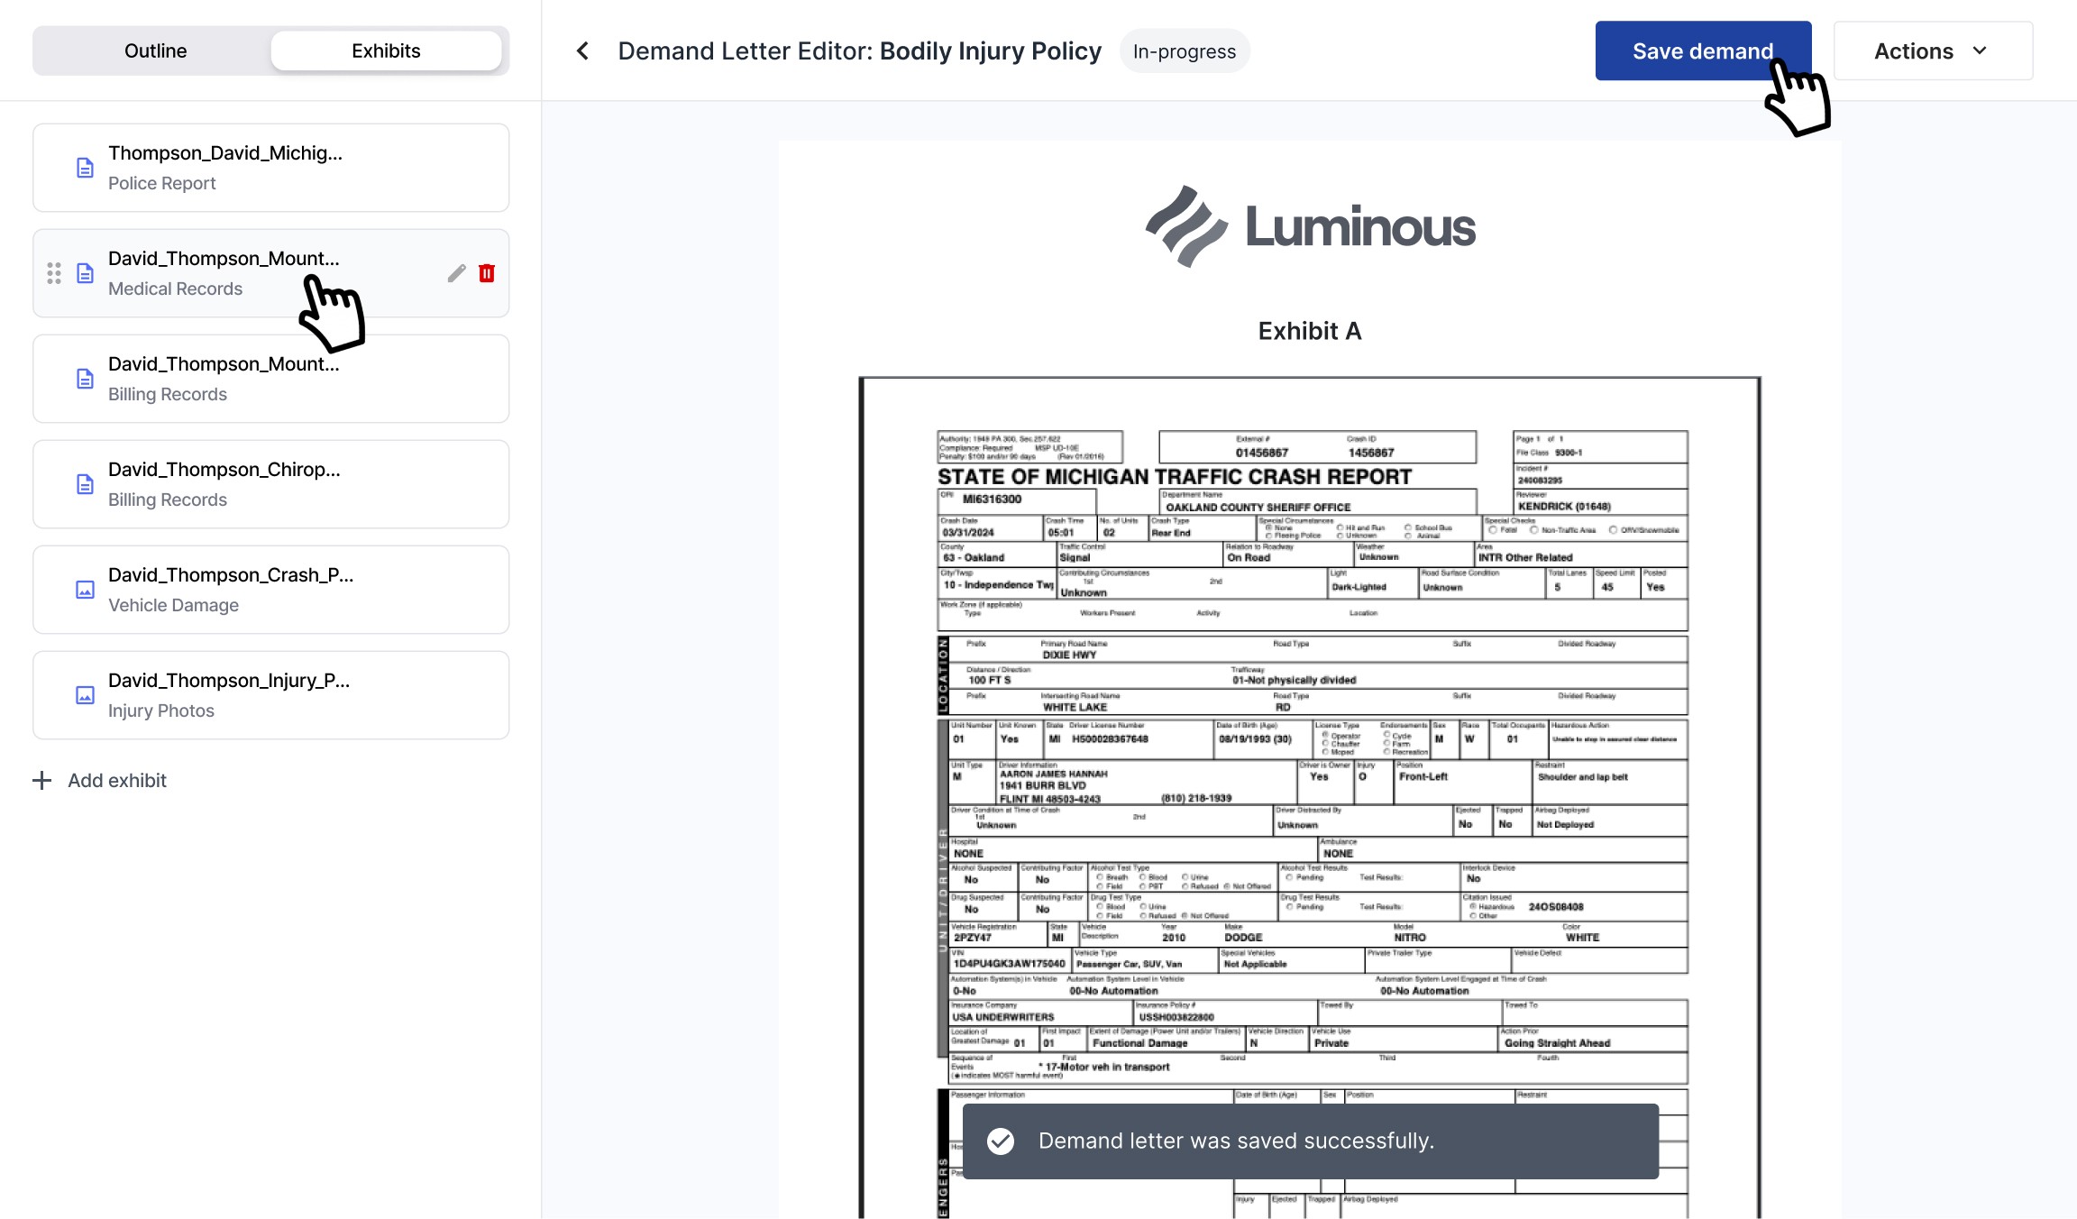Click the checkmark icon in the success toast
The height and width of the screenshot is (1219, 2077).
pos(1000,1141)
